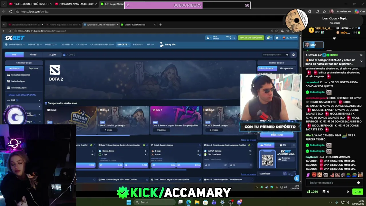The width and height of the screenshot is (366, 206).
Task: Bet G2 1.232 on L1ga
Action: point(136,165)
